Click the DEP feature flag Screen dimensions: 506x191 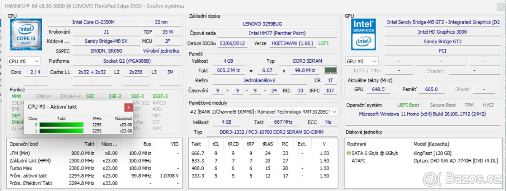coord(16,115)
